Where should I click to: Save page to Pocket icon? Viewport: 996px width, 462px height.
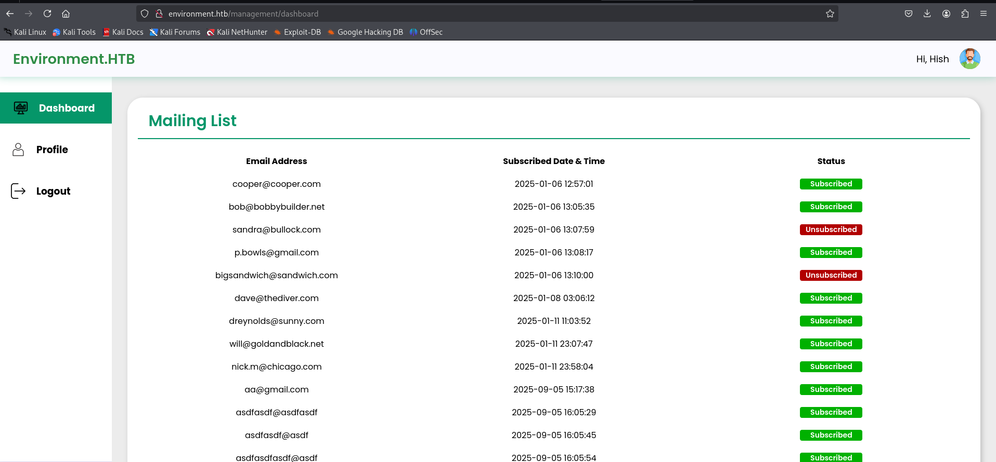click(x=908, y=14)
